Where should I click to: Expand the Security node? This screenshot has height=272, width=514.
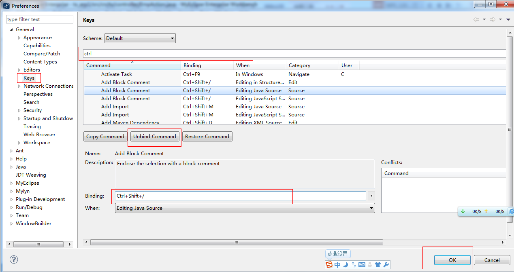pyautogui.click(x=19, y=110)
